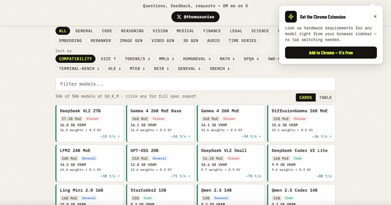Switch to TABLE view
Screen dimensions: 391x205
coord(326,98)
